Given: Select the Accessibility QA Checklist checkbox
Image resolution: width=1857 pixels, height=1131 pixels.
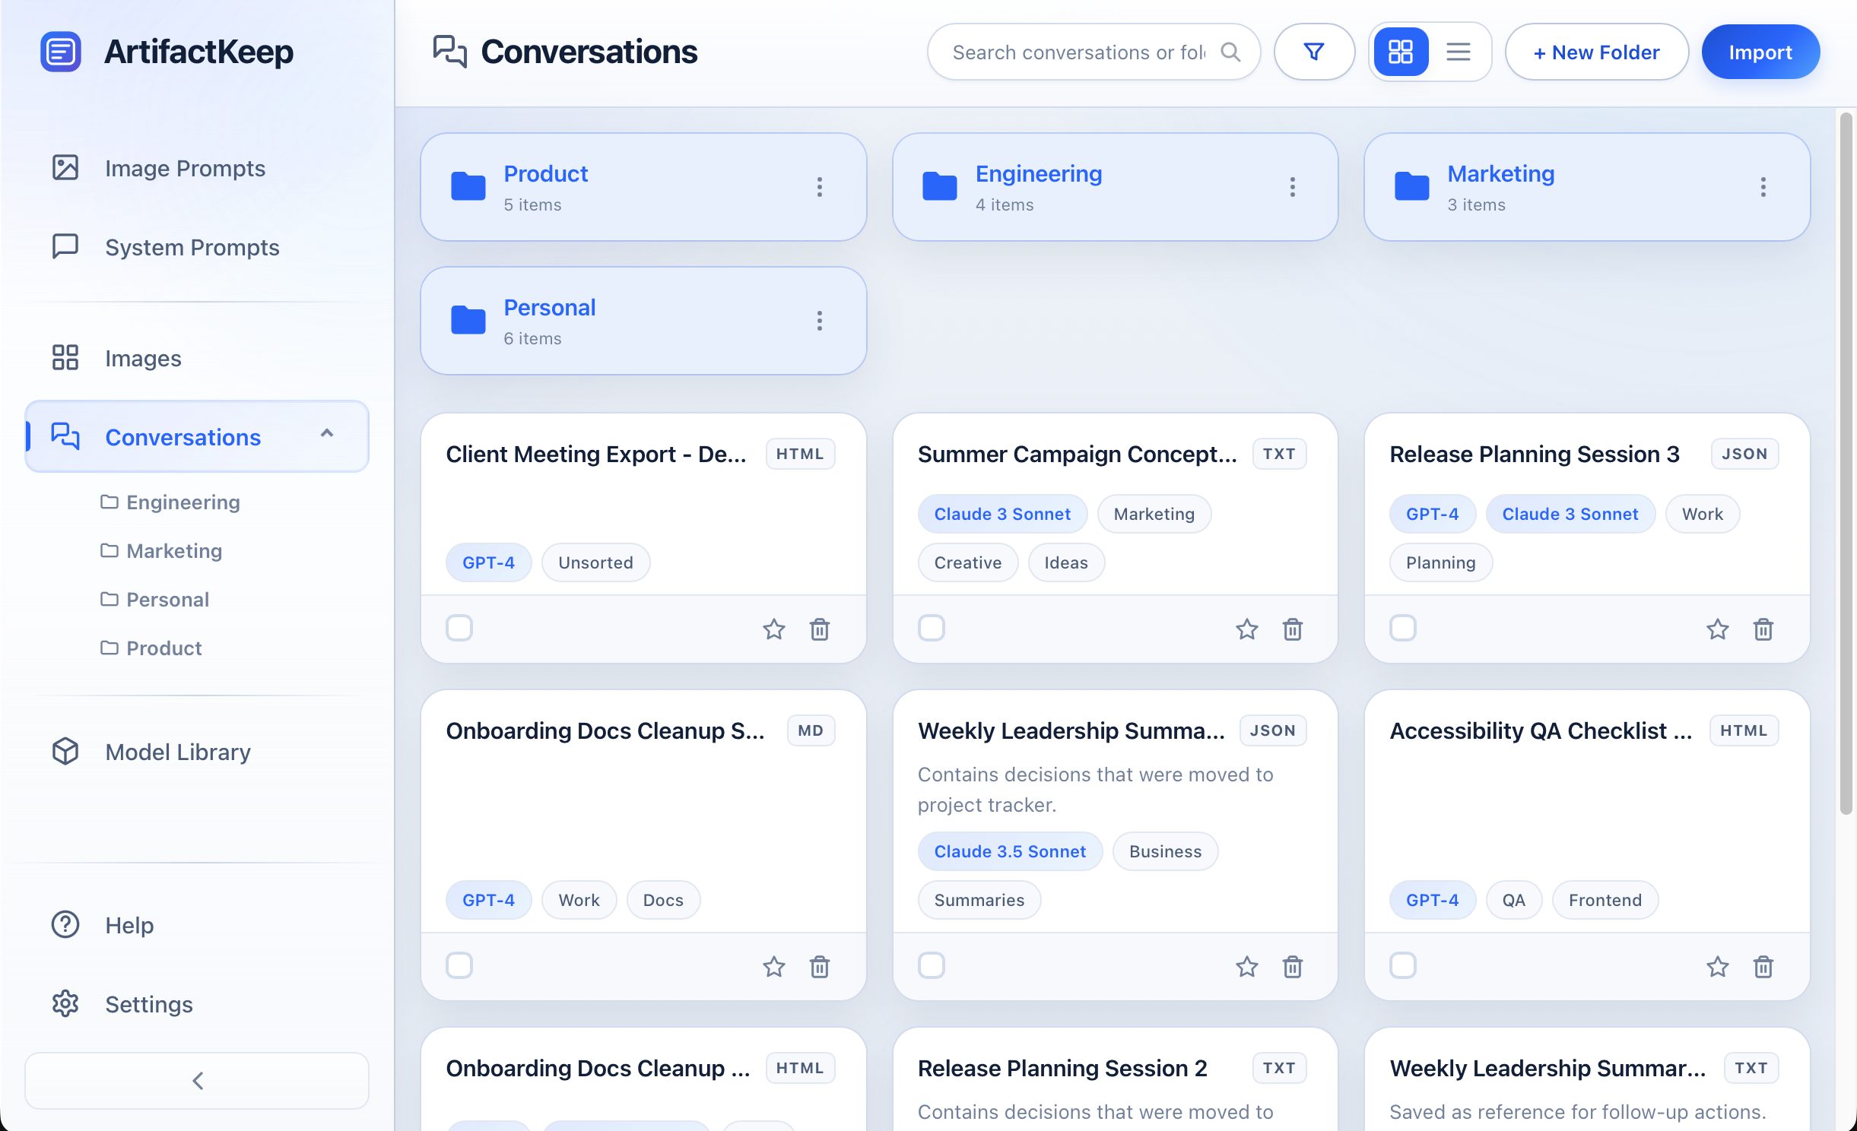Looking at the screenshot, I should (x=1402, y=965).
